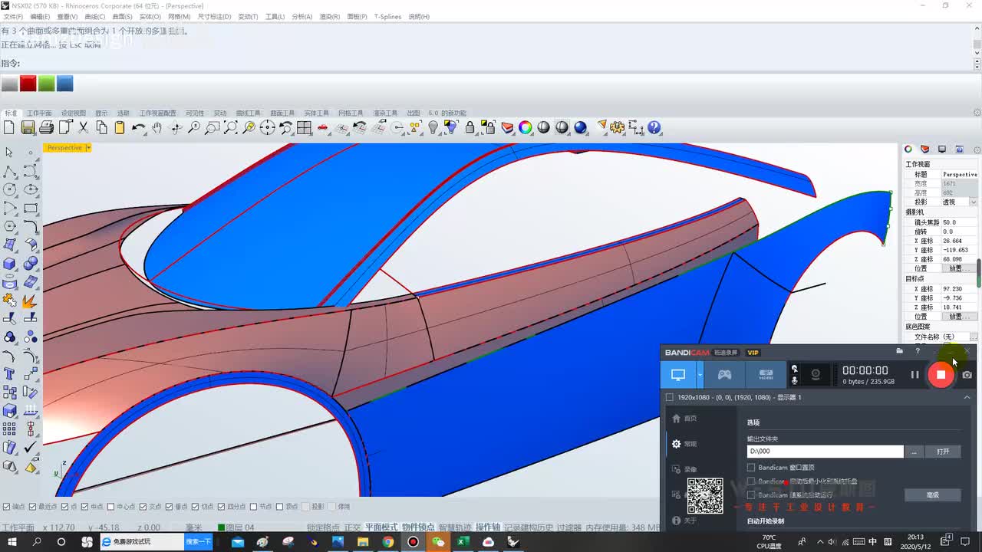The width and height of the screenshot is (982, 552).
Task: Open the color wheel material icon
Action: tap(526, 128)
